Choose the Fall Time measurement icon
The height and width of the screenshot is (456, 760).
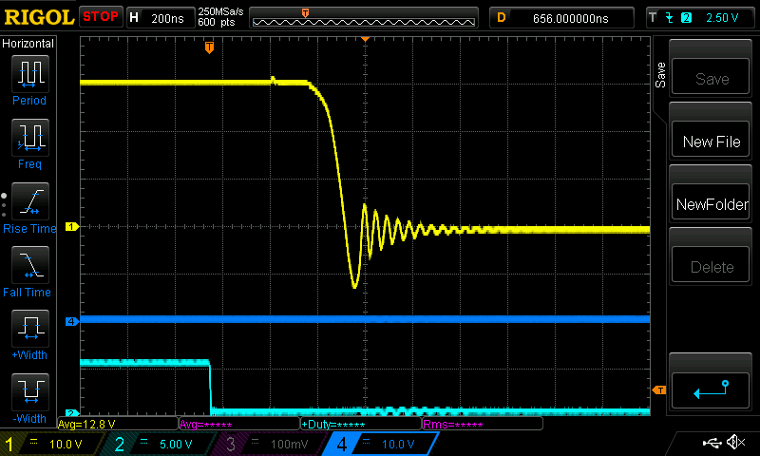28,264
